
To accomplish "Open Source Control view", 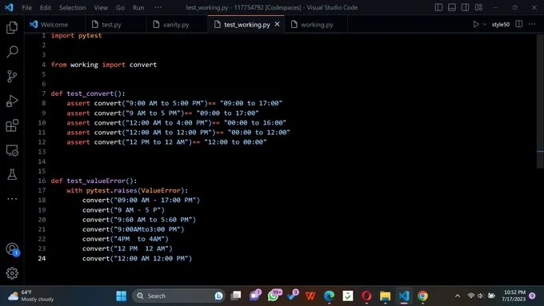I will pyautogui.click(x=12, y=76).
